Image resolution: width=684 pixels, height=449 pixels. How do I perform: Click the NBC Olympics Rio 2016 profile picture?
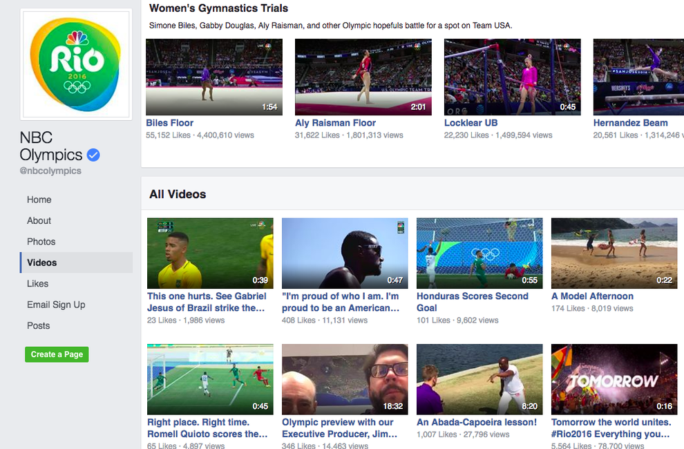pyautogui.click(x=76, y=64)
